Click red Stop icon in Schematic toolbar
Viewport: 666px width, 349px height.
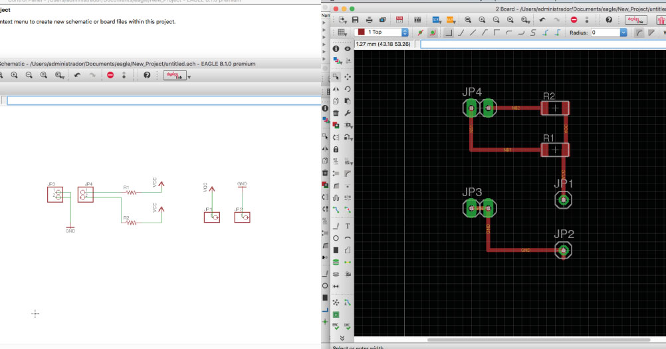[x=110, y=75]
